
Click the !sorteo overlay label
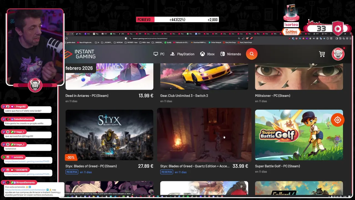click(x=291, y=24)
